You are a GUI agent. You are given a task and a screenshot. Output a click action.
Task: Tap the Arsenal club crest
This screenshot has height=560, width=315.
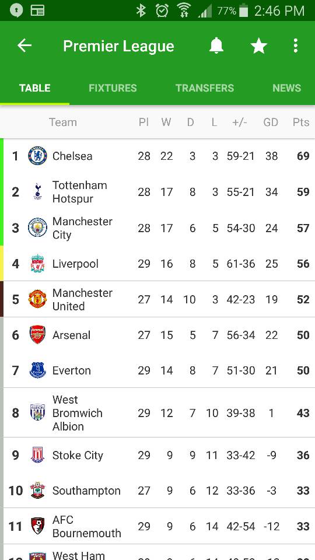[x=37, y=335]
